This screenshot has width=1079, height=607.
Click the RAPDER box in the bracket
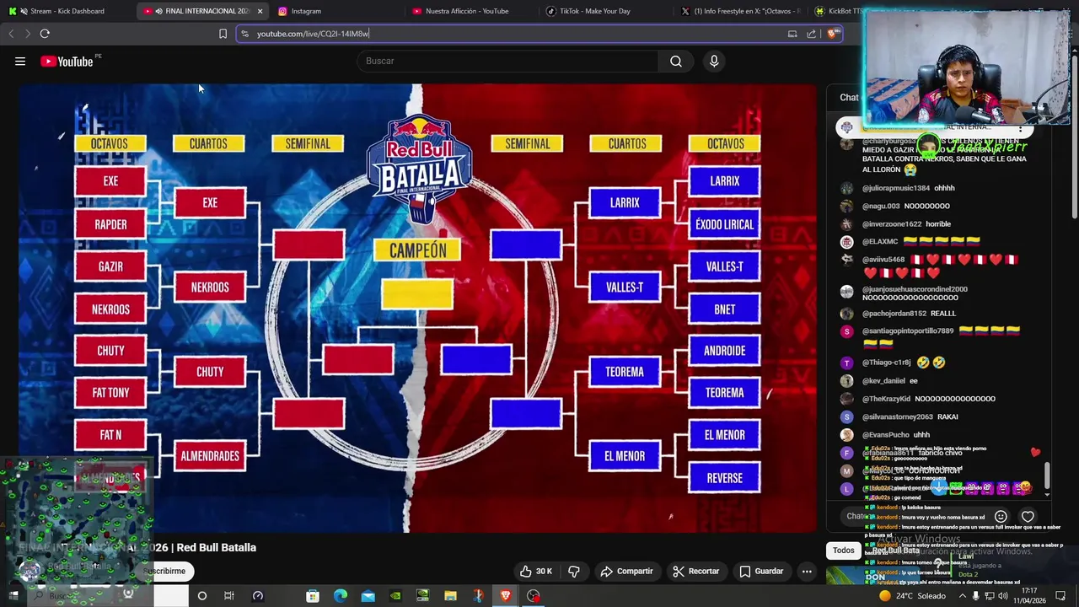[x=110, y=224]
